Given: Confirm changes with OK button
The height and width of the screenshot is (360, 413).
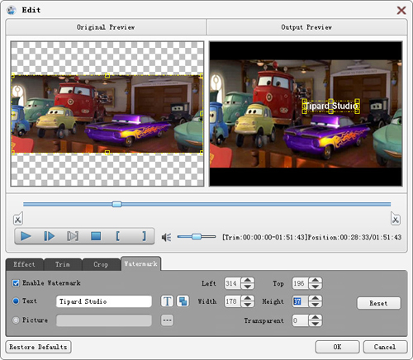Looking at the screenshot, I should pos(337,347).
